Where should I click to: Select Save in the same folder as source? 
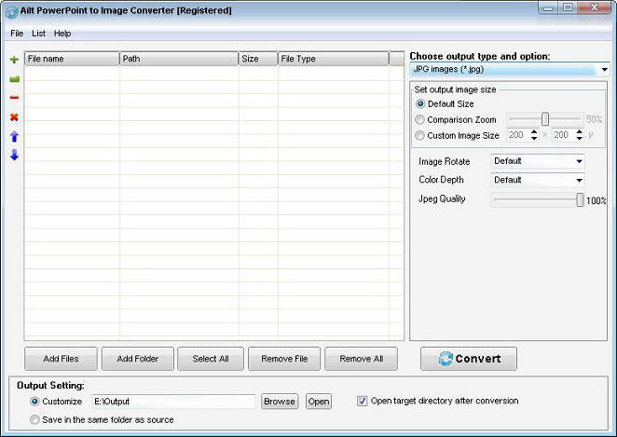pyautogui.click(x=34, y=419)
